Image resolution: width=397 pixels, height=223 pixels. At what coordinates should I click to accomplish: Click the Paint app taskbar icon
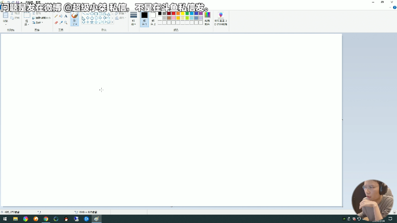tap(96, 219)
